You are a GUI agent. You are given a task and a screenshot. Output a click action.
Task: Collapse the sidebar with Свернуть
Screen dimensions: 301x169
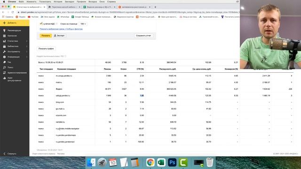pyautogui.click(x=10, y=154)
